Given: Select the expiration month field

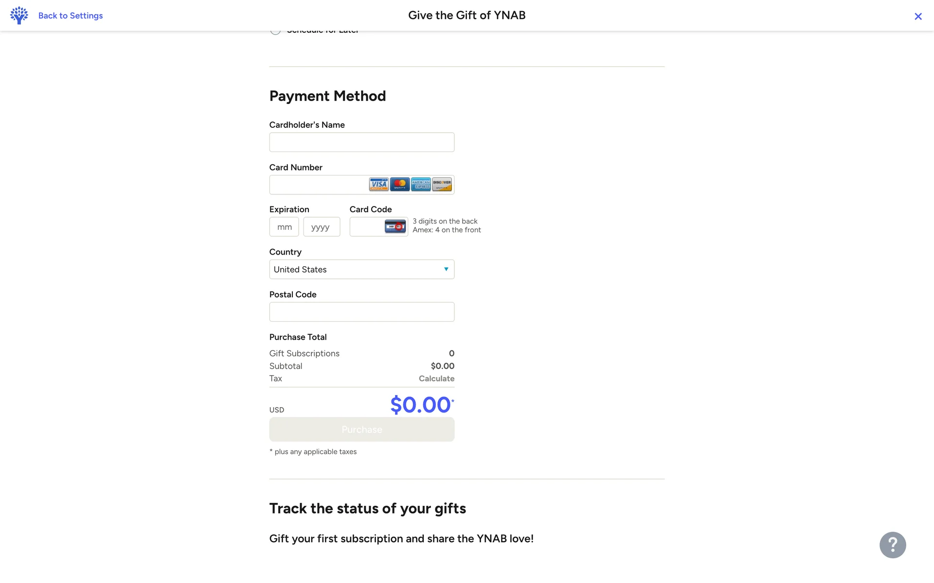Looking at the screenshot, I should coord(284,227).
